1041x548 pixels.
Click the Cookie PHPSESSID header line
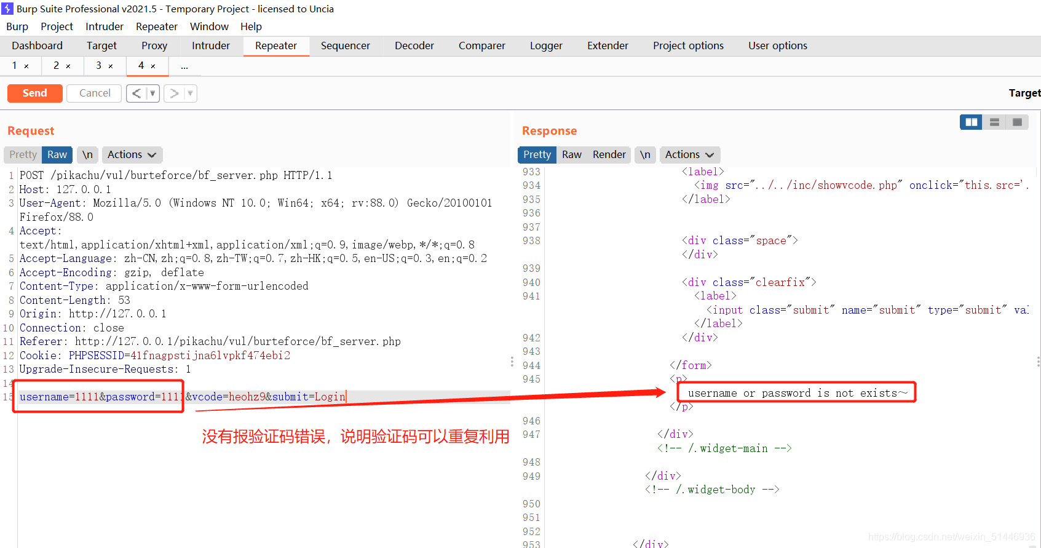click(x=155, y=355)
